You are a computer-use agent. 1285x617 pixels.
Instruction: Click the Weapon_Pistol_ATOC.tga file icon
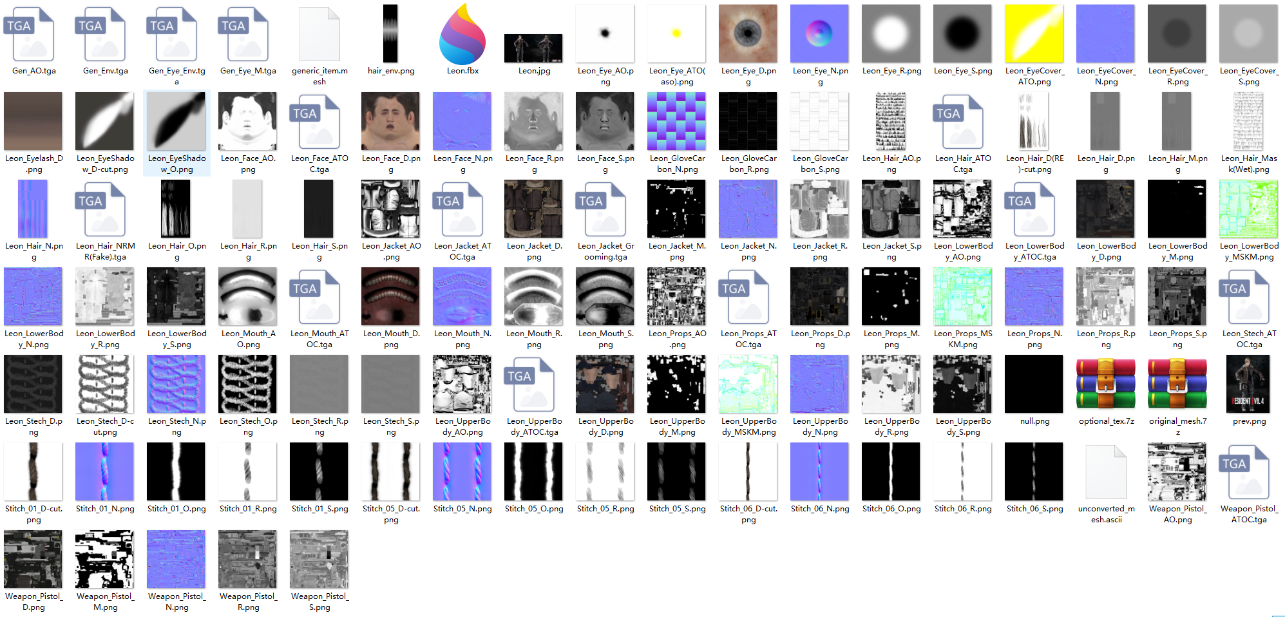tap(1248, 472)
